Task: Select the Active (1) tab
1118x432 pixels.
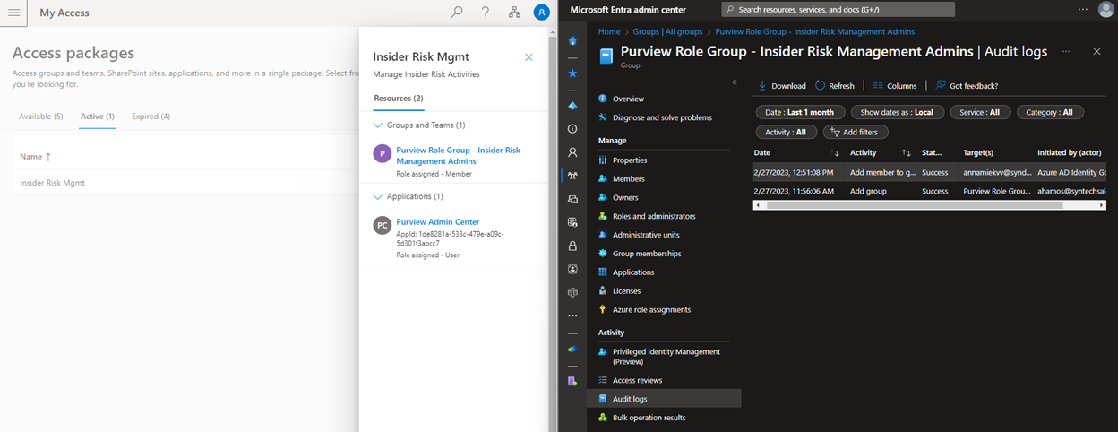Action: coord(97,117)
